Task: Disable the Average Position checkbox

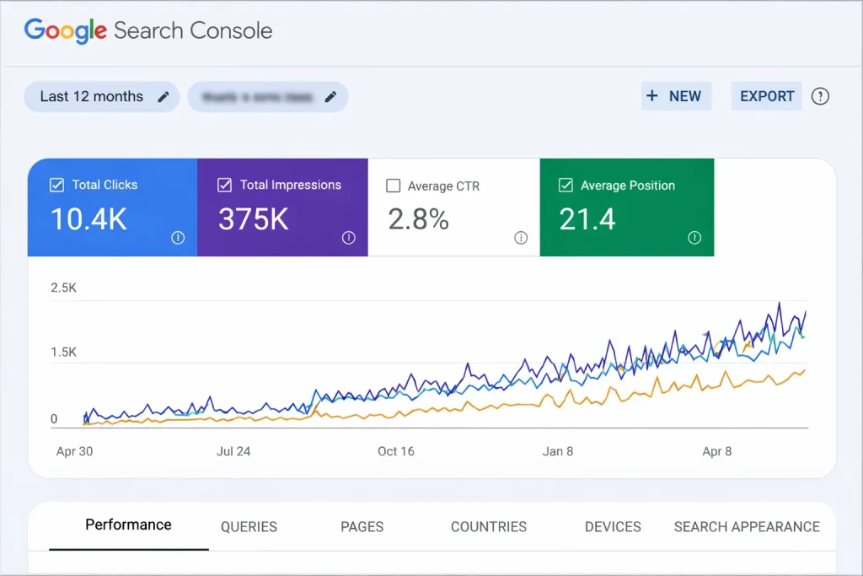Action: tap(566, 186)
